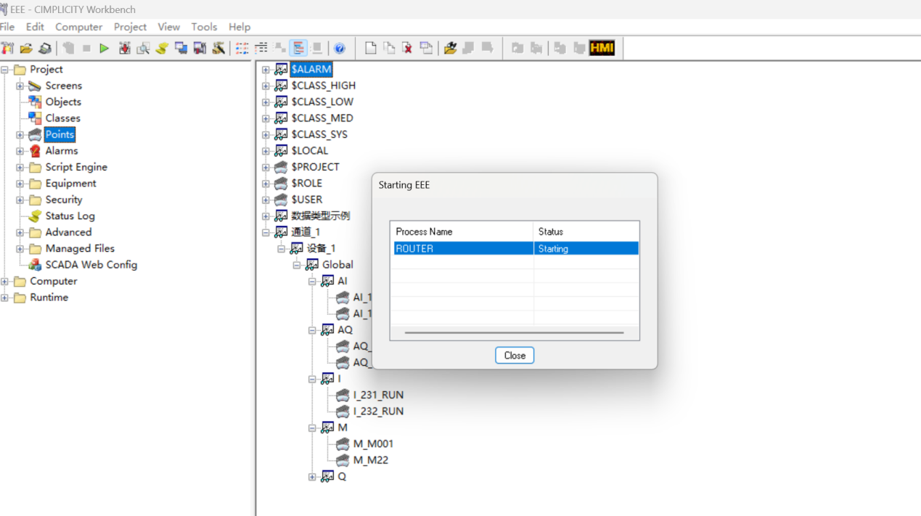Screen dimensions: 921x516
Task: Click the Status column header
Action: tap(586, 232)
